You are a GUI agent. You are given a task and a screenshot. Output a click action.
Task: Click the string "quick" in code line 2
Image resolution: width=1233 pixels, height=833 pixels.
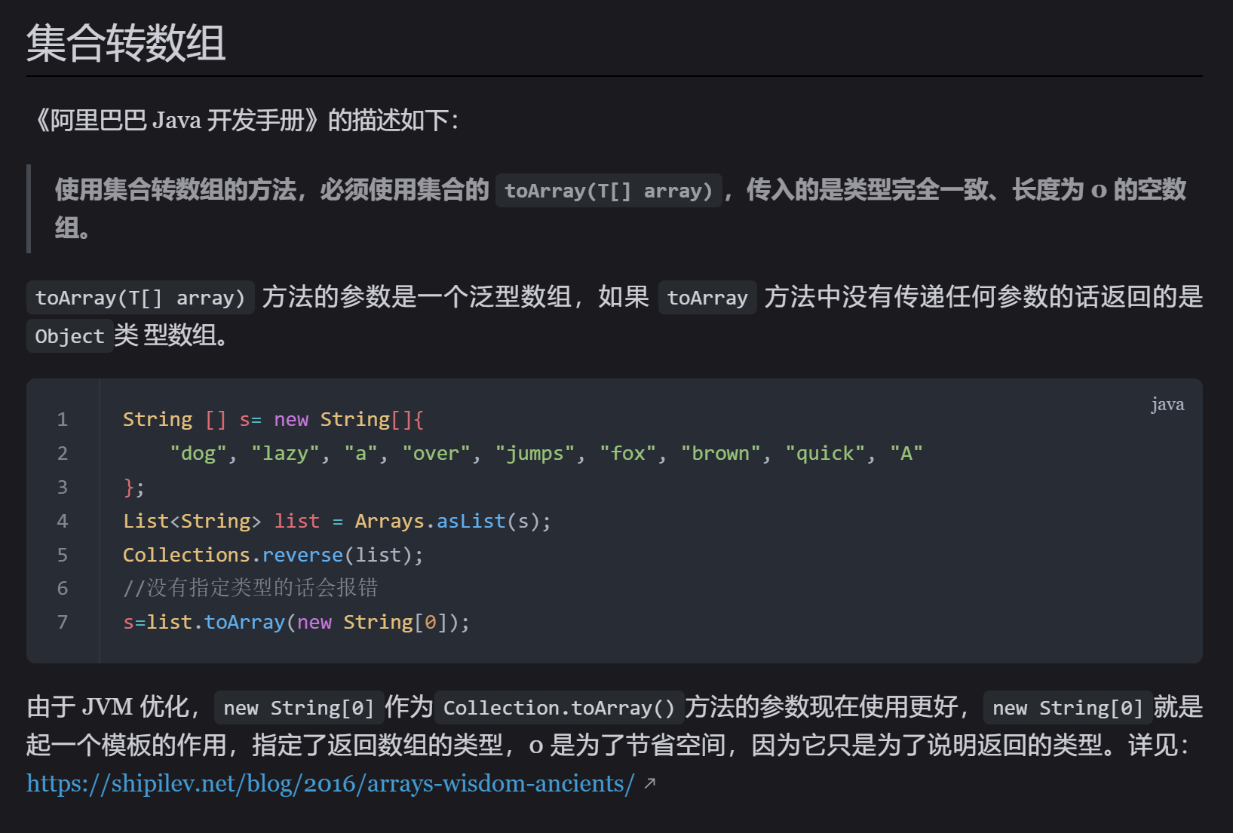point(825,453)
